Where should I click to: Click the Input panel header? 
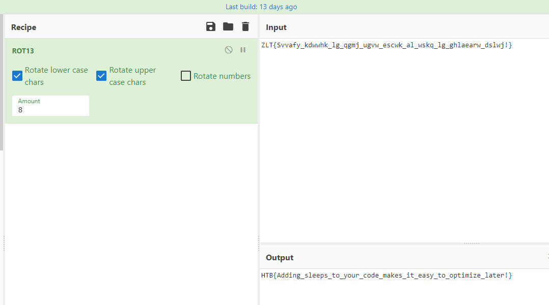[276, 27]
